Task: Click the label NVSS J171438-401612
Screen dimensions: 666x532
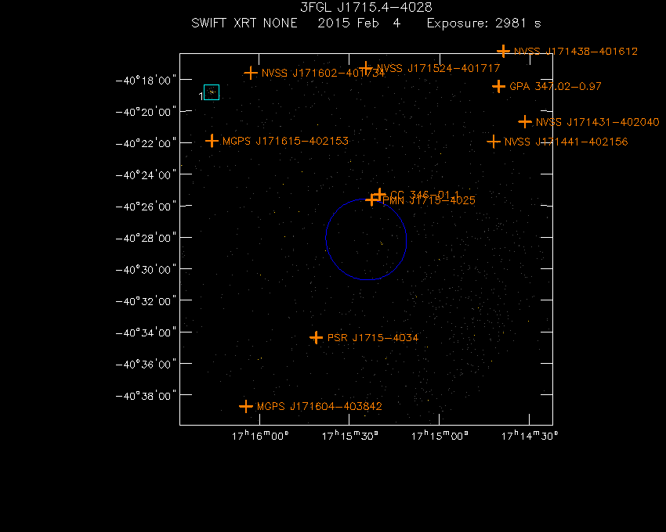Action: tap(576, 52)
